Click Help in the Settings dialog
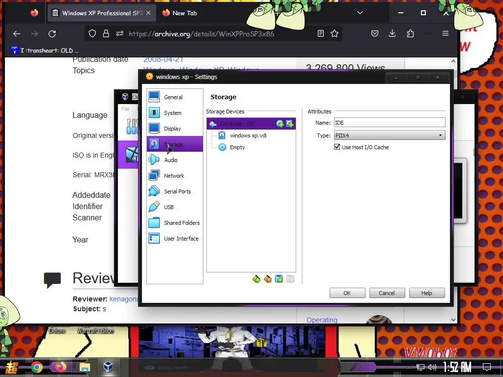503x377 pixels. 427,293
